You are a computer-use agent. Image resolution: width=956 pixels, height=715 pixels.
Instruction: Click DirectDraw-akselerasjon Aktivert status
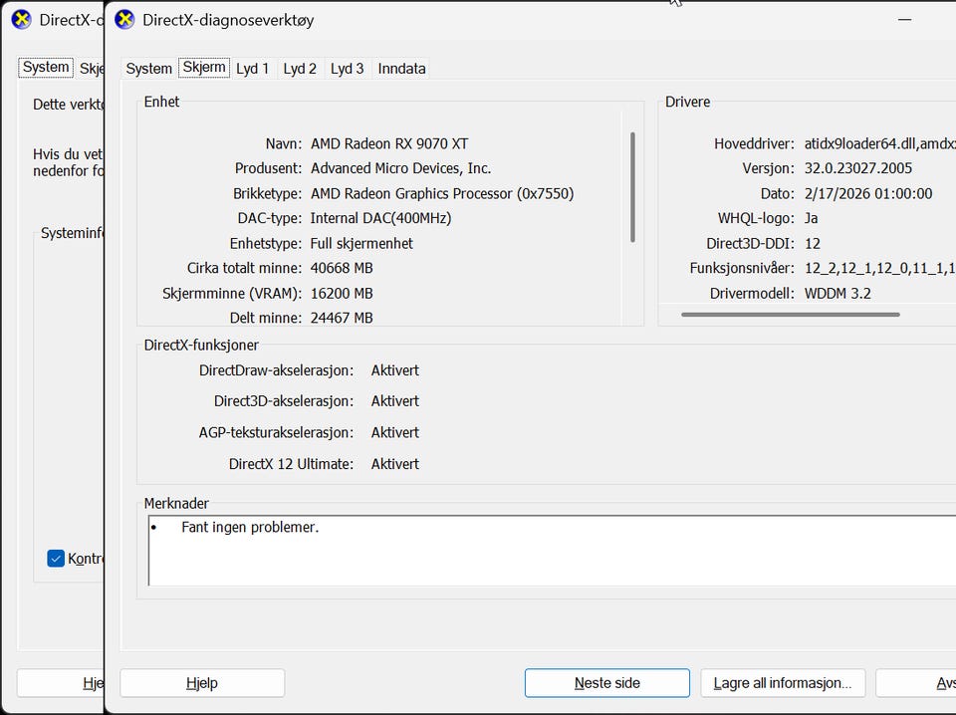point(395,370)
